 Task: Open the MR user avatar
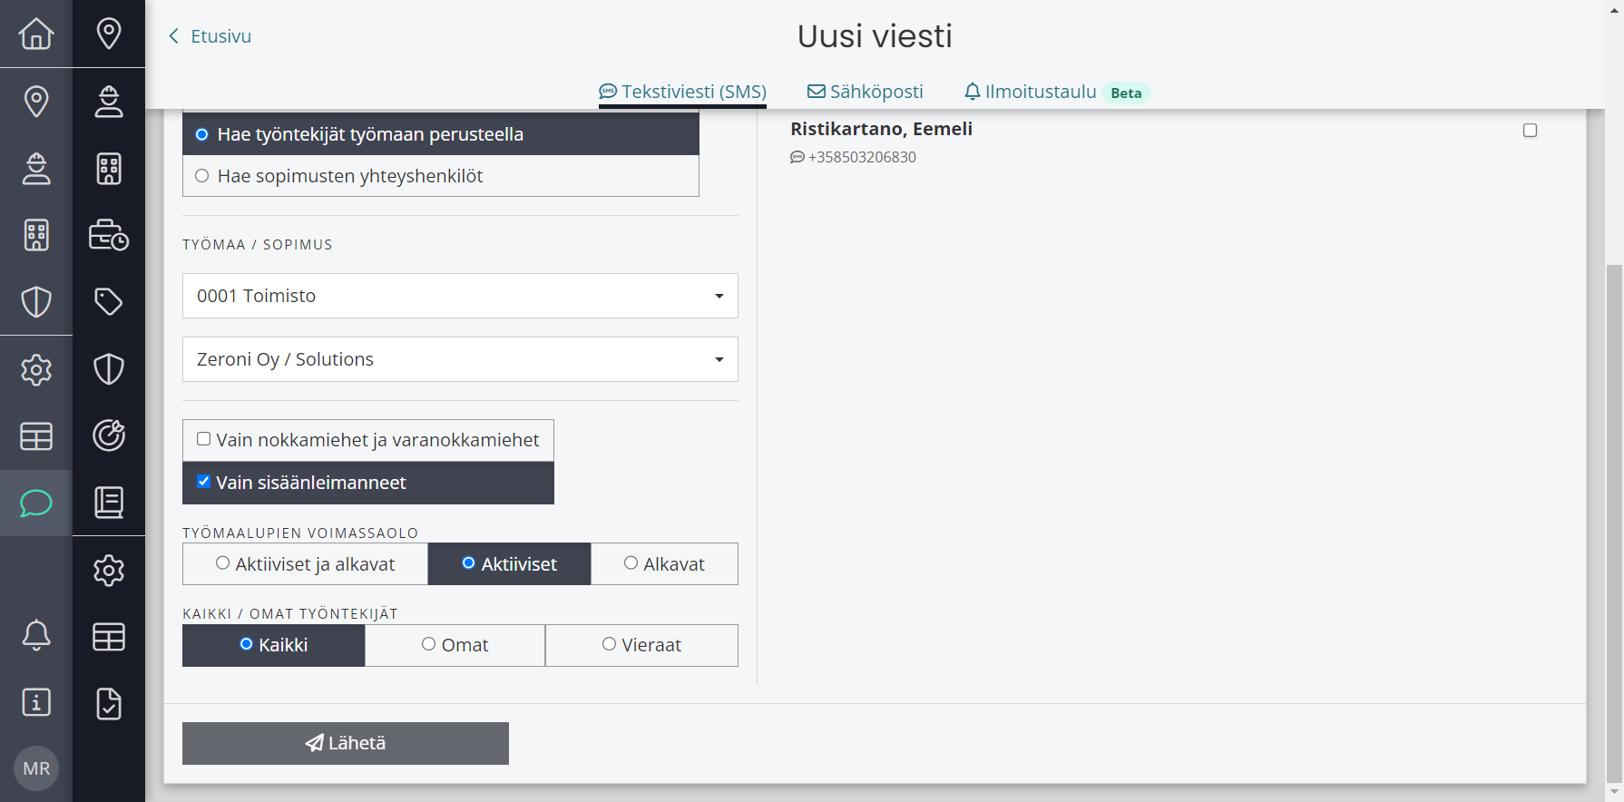click(36, 768)
